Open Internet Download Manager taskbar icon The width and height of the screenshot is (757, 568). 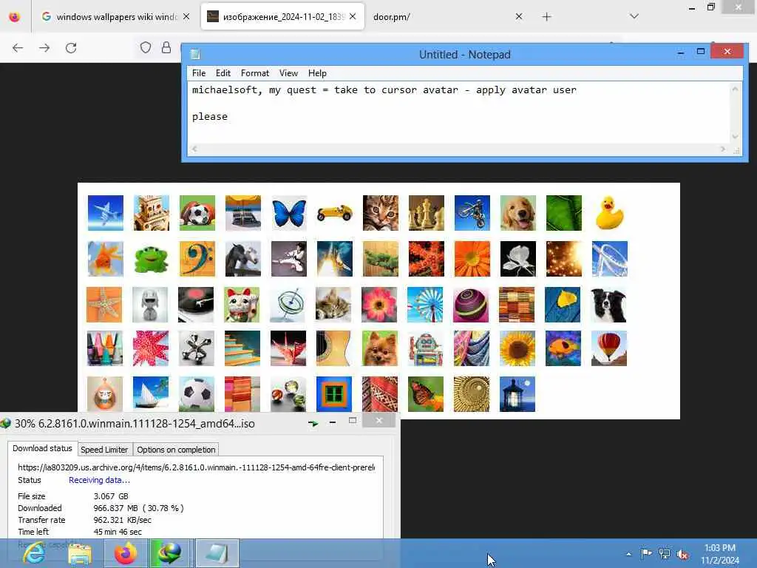(169, 553)
